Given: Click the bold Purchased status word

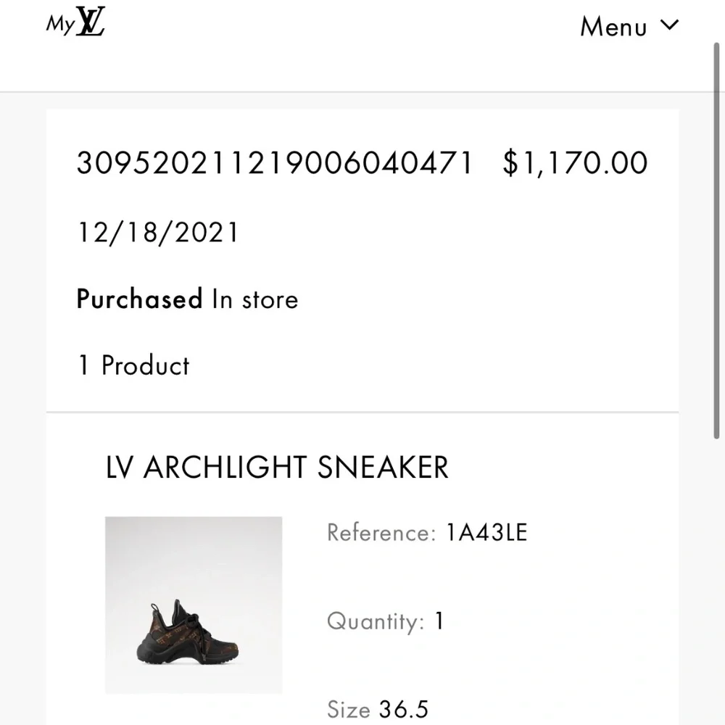Looking at the screenshot, I should (x=139, y=299).
